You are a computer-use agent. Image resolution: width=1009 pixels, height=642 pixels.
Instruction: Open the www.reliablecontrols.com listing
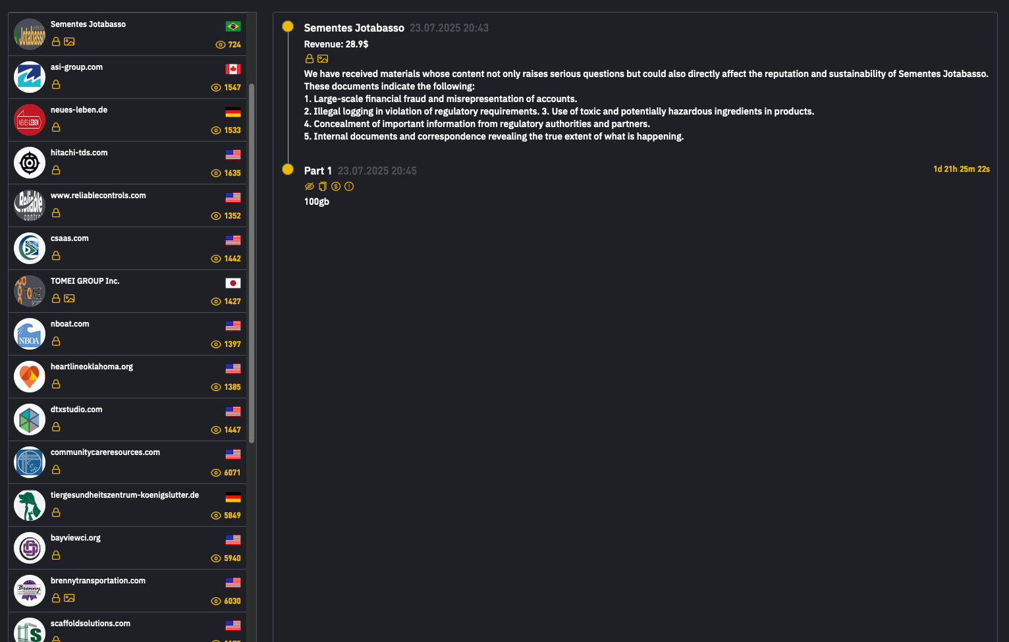coord(128,205)
